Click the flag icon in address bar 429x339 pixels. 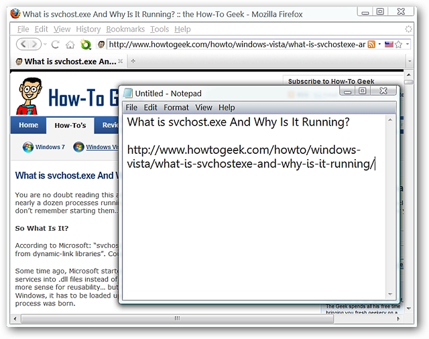pyautogui.click(x=389, y=44)
